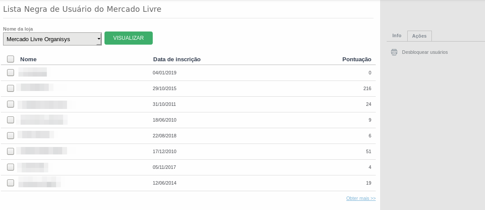Click the printer icon beside Desbloquear usuários
Screen dimensions: 485x210
tap(394, 52)
